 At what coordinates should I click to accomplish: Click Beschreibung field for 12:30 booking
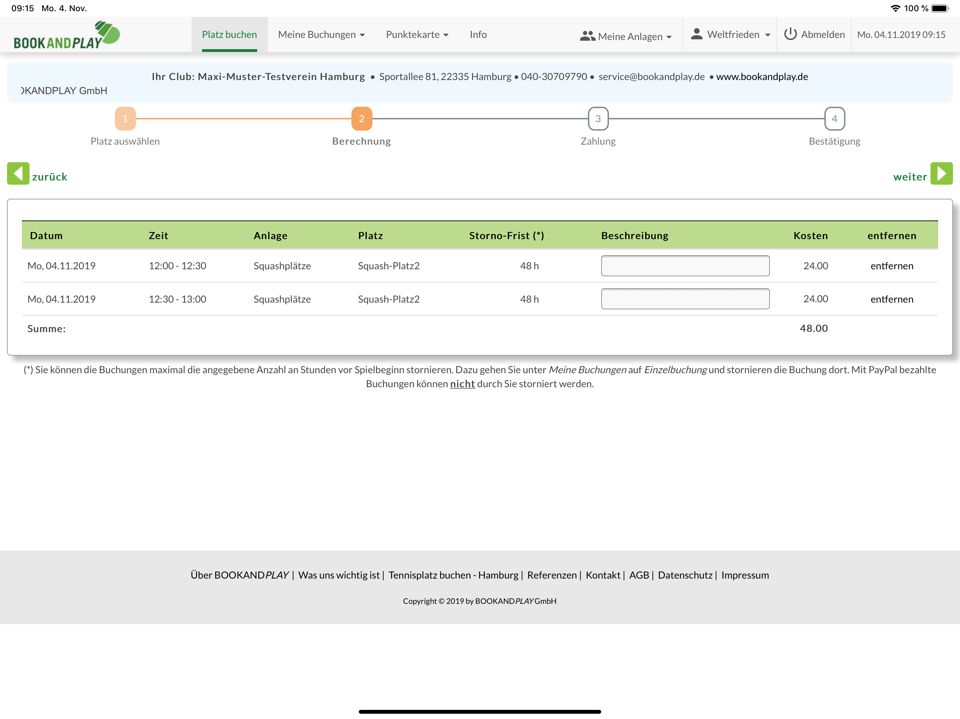coord(685,299)
